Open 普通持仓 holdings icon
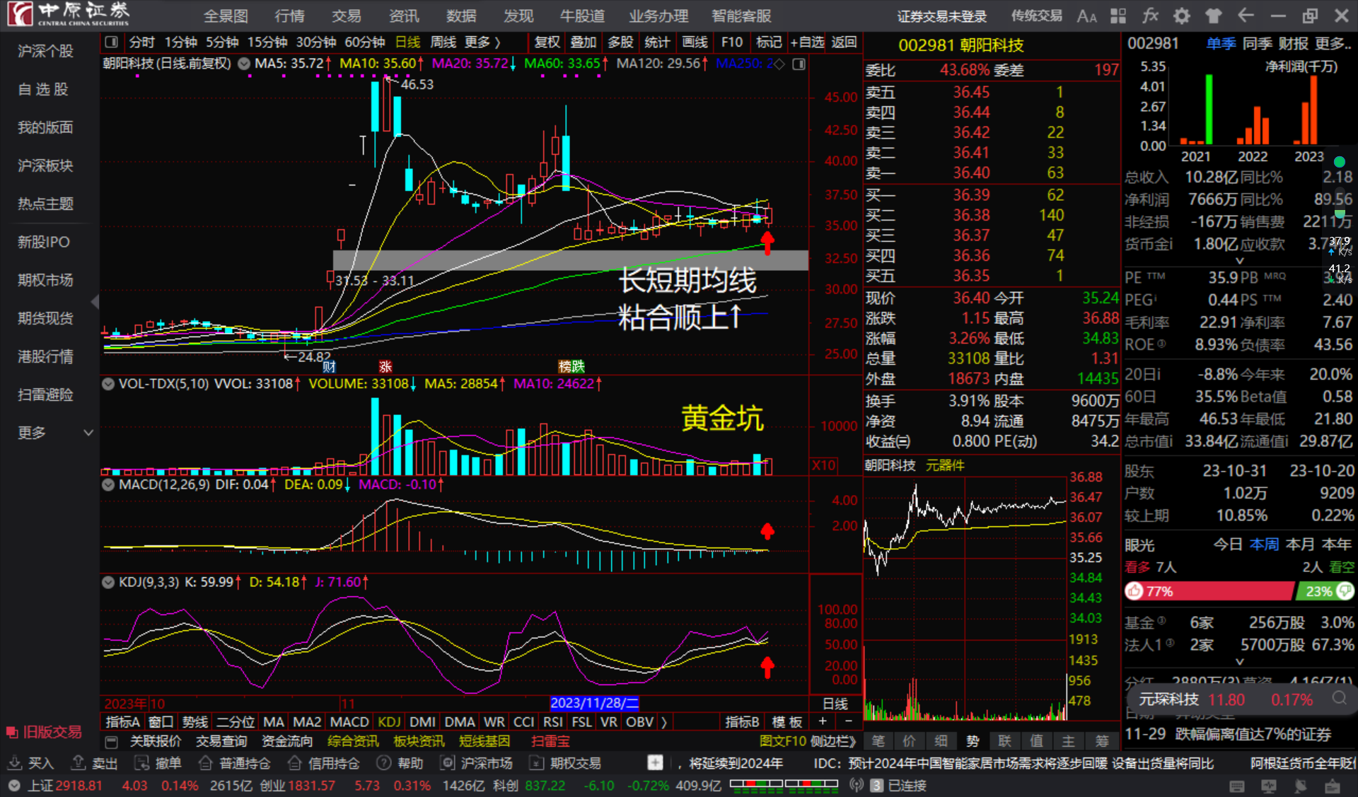 tap(206, 763)
